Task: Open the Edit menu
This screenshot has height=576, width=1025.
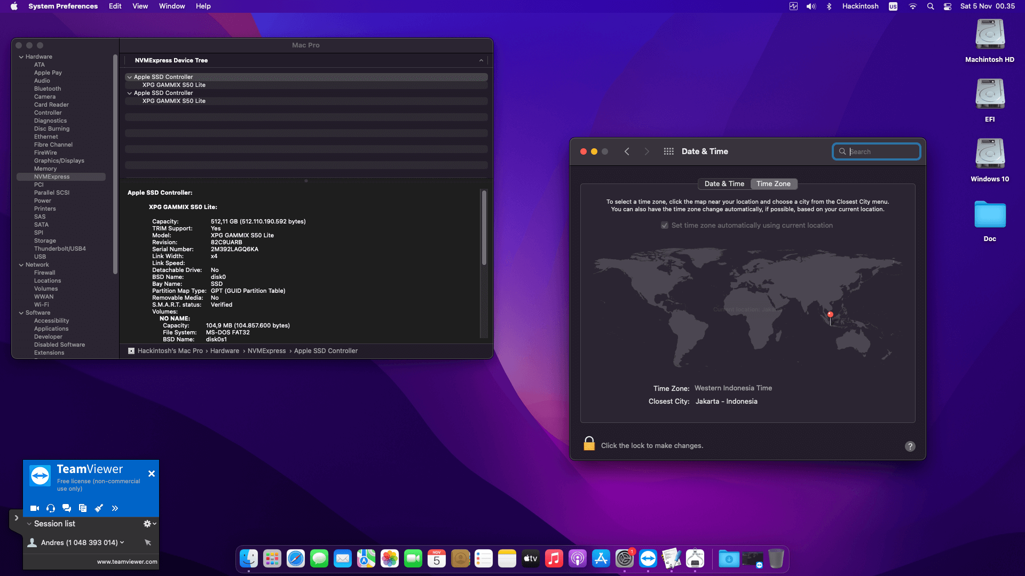Action: click(x=115, y=6)
